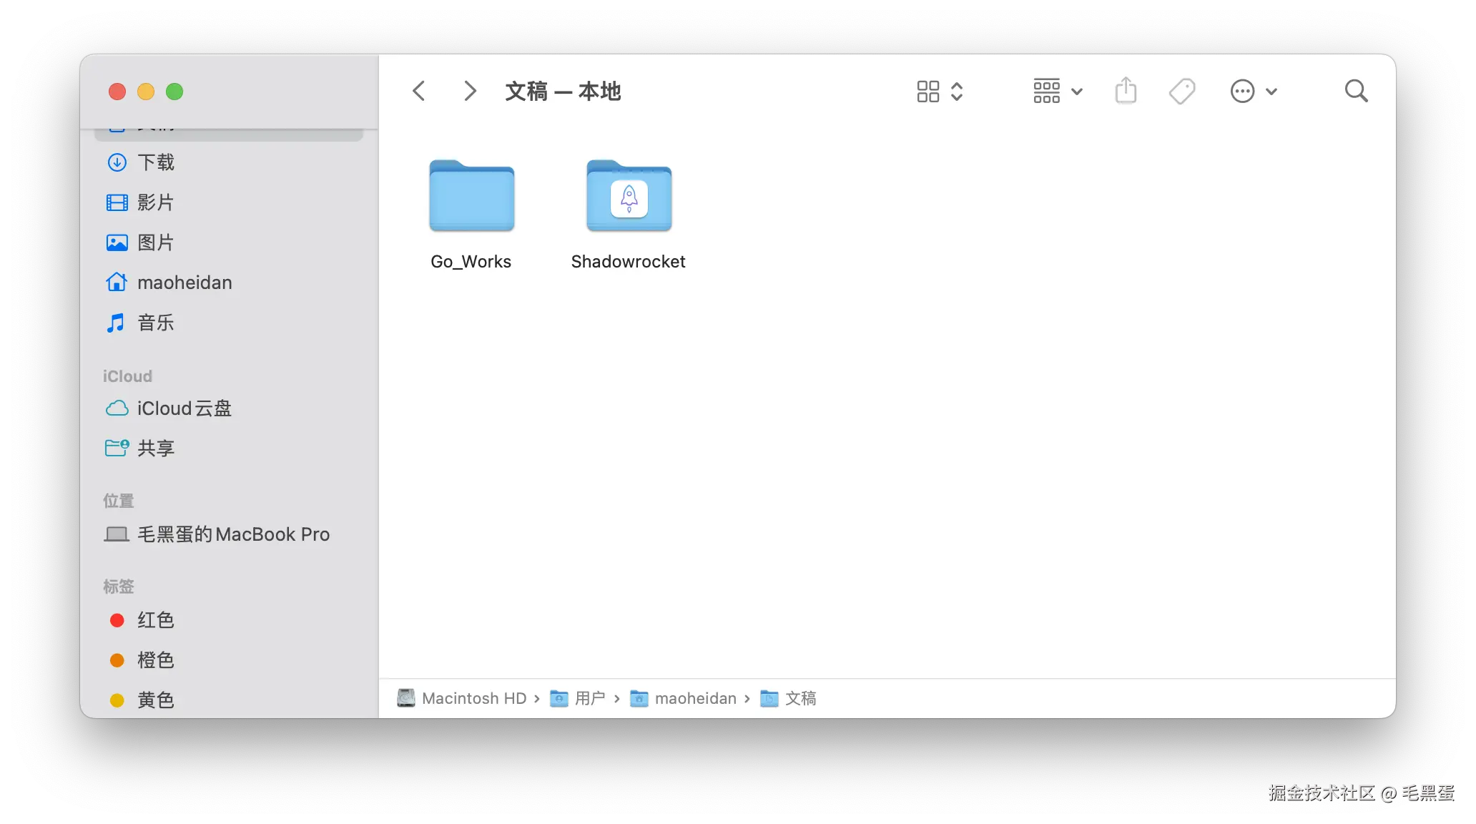Go back using the back arrow
The image size is (1476, 824).
point(418,91)
